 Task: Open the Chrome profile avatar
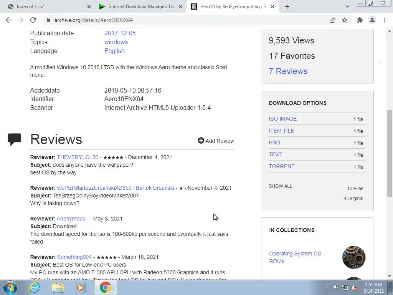(372, 20)
